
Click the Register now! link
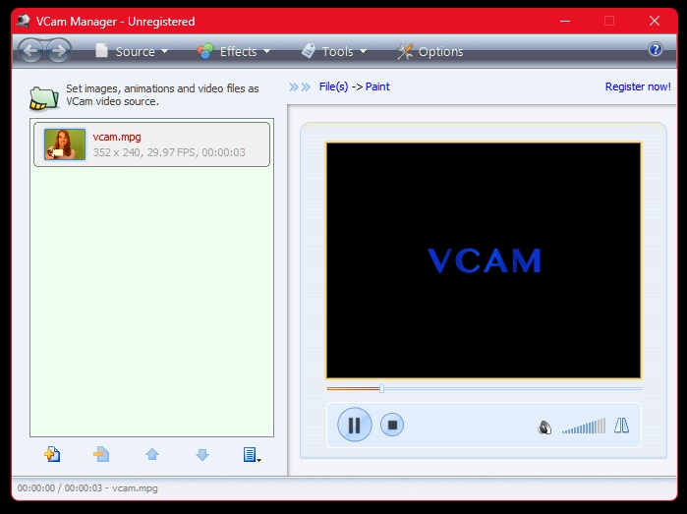(638, 86)
